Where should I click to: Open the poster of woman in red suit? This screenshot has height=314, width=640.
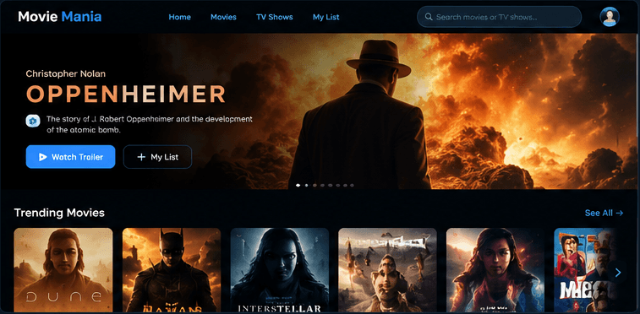tap(495, 269)
